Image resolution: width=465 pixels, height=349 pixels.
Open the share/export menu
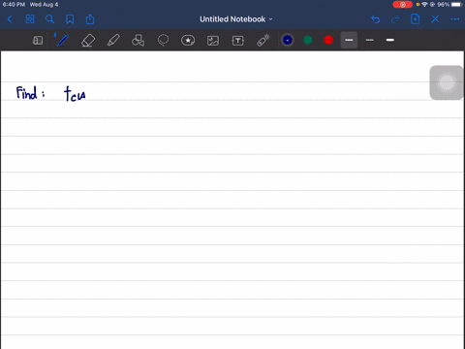(90, 19)
